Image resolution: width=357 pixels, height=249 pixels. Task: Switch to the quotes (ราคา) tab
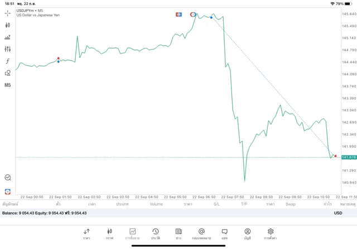[x=86, y=234]
